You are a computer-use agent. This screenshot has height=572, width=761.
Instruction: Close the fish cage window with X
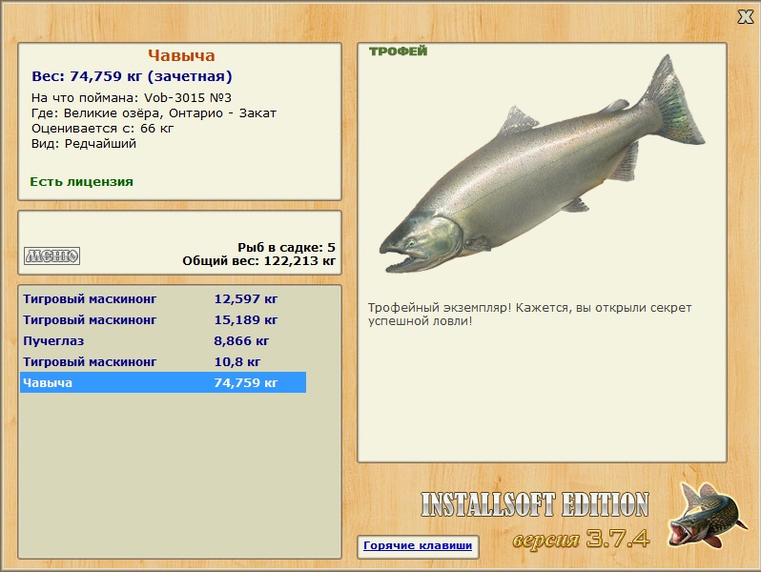point(745,17)
